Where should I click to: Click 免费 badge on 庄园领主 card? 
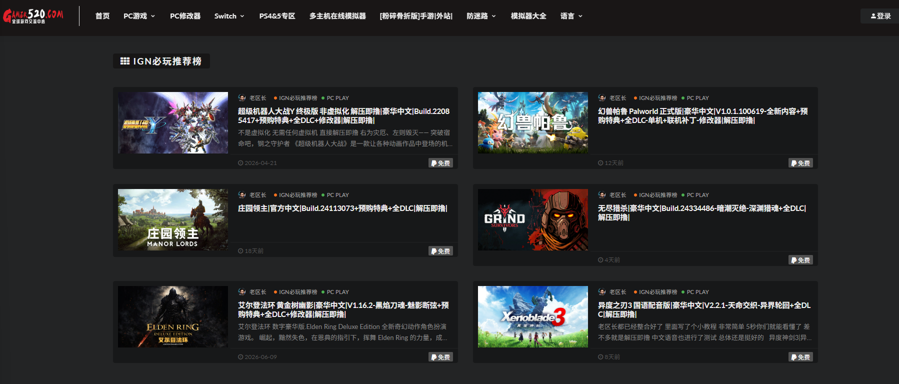pyautogui.click(x=440, y=251)
